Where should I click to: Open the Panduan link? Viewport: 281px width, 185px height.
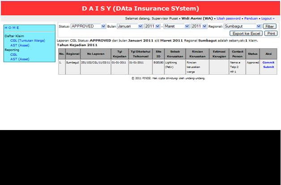pyautogui.click(x=251, y=18)
